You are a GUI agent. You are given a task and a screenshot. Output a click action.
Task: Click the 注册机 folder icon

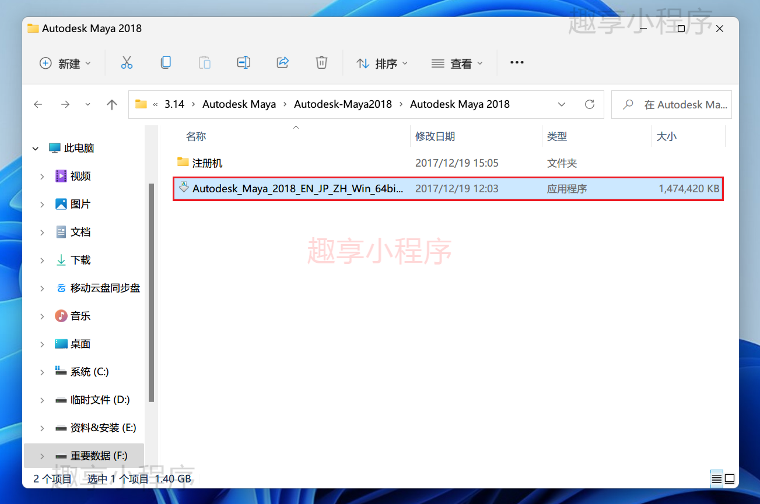(183, 162)
